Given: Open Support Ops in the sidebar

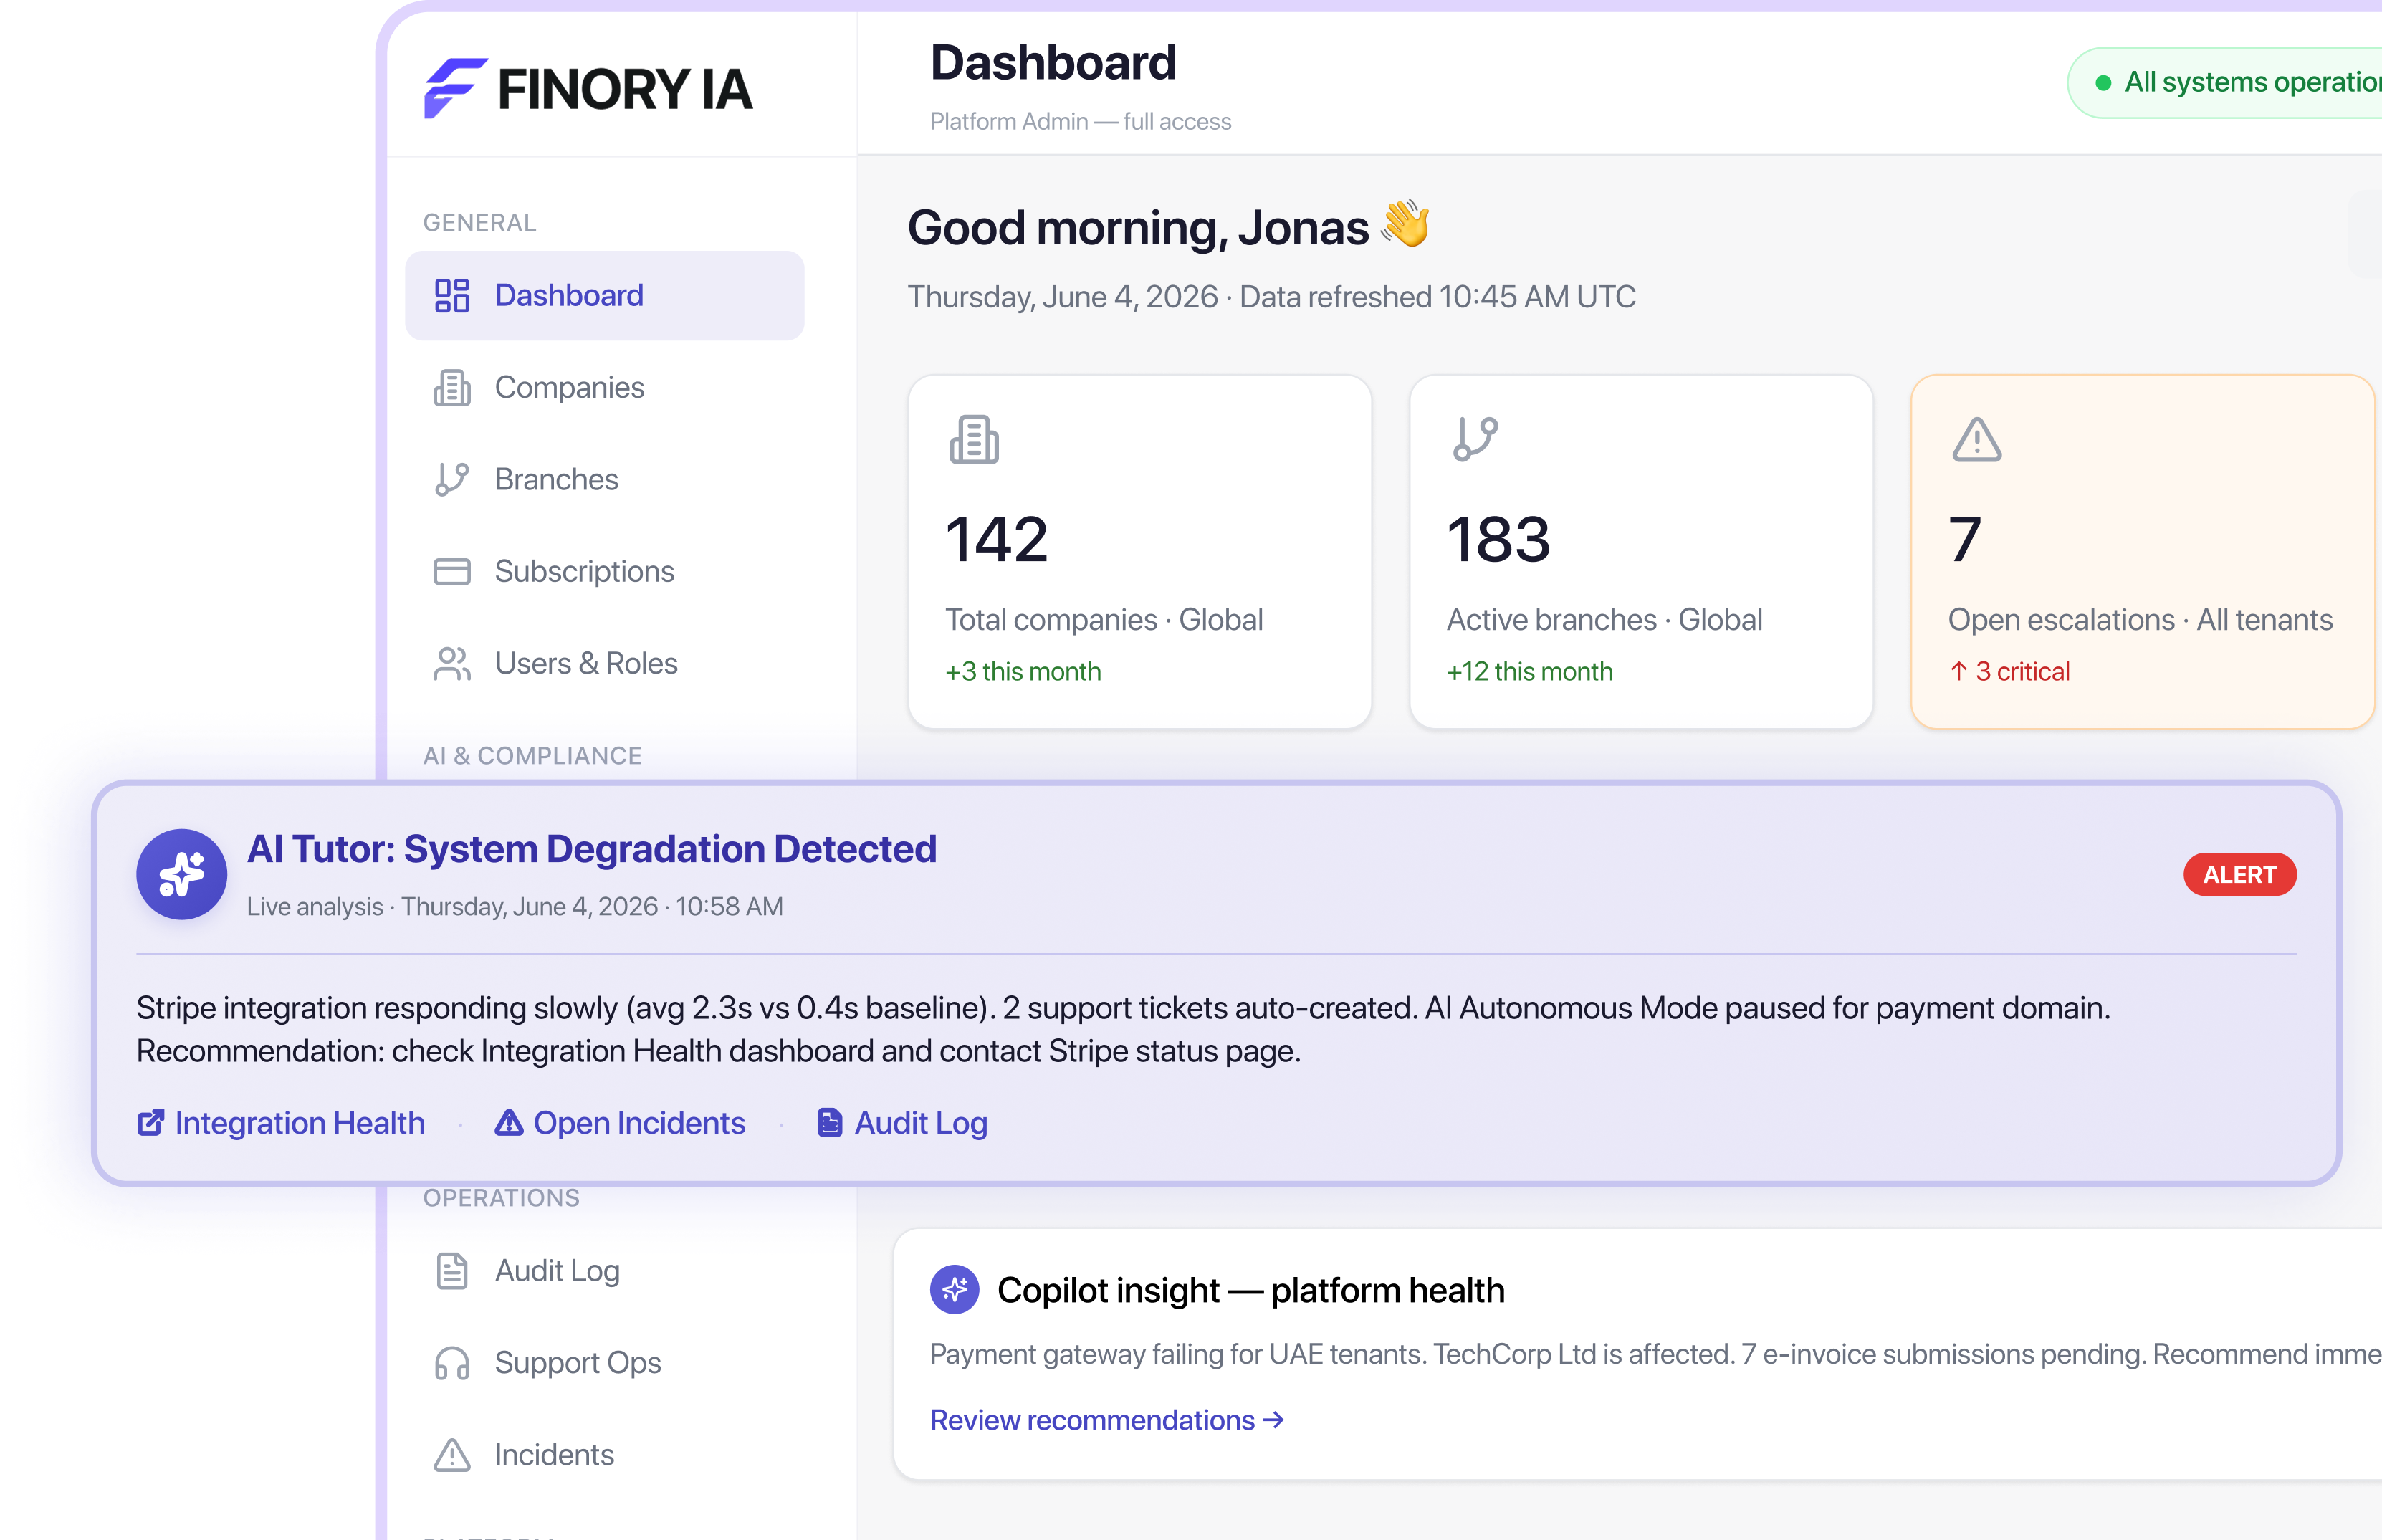Looking at the screenshot, I should pyautogui.click(x=604, y=1362).
